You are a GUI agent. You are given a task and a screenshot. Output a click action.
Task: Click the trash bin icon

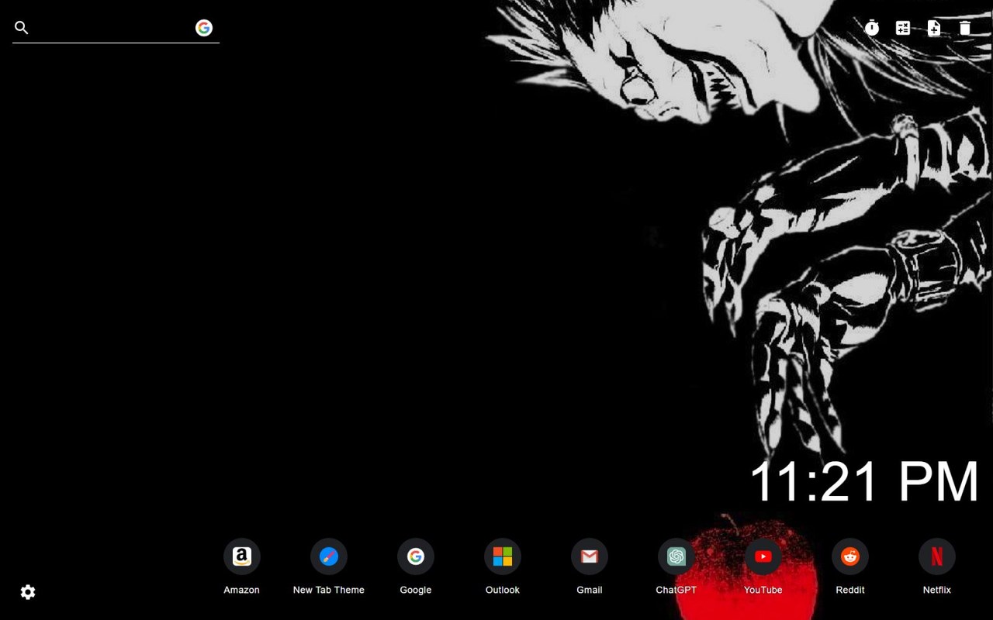pos(965,28)
